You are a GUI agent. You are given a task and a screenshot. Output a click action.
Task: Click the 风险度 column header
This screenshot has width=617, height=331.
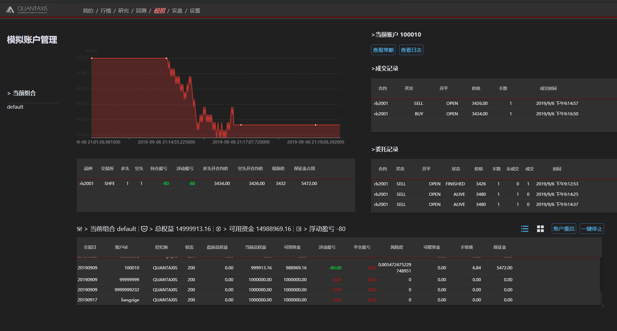[397, 247]
